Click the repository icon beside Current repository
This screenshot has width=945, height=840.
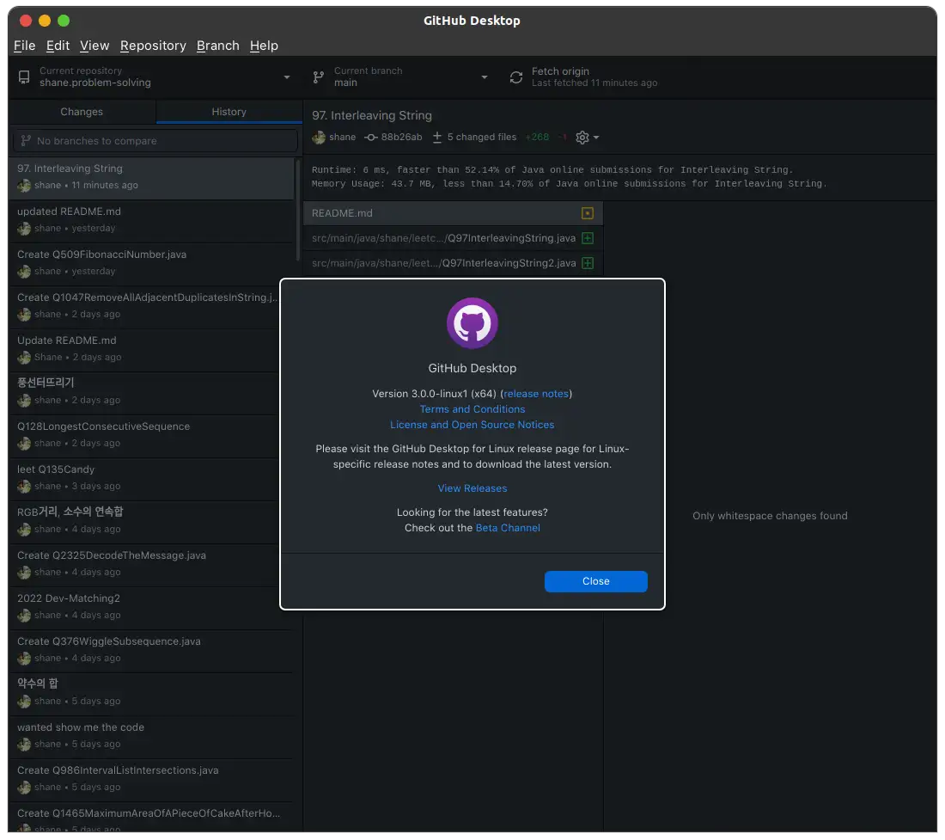tap(24, 77)
